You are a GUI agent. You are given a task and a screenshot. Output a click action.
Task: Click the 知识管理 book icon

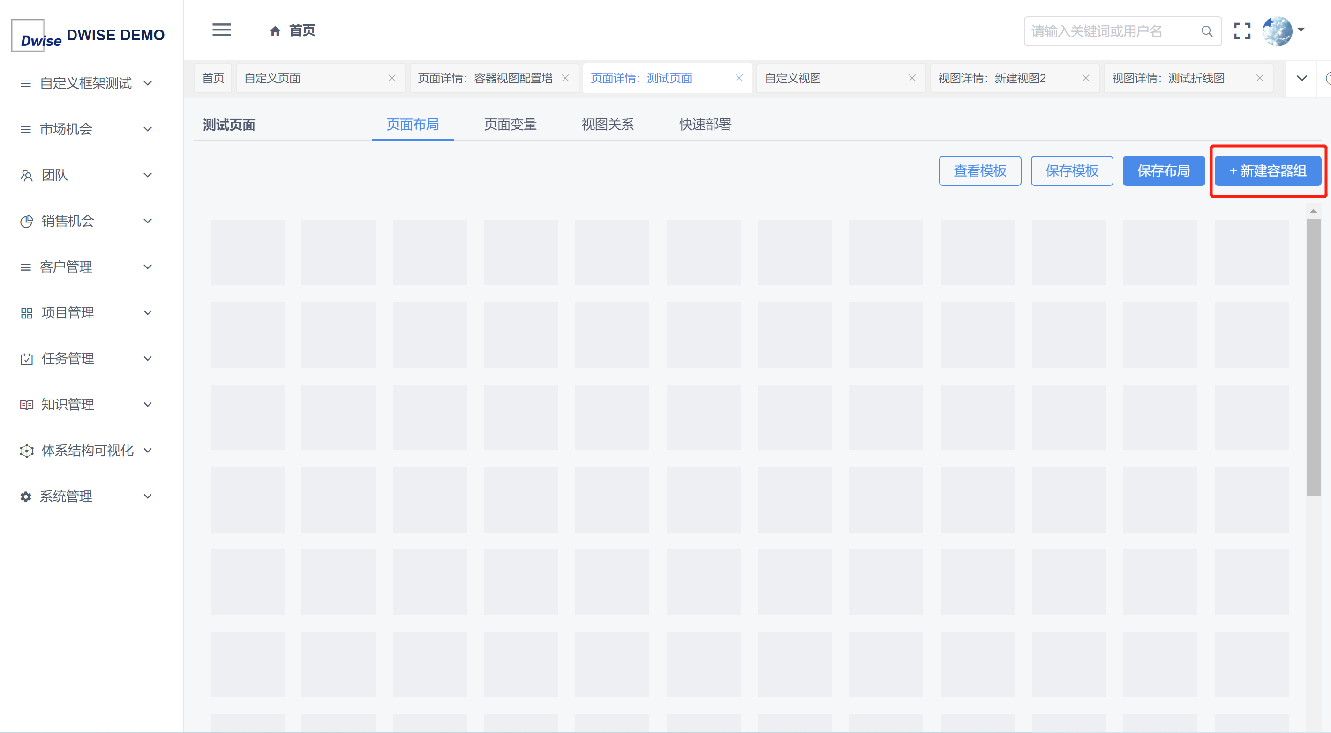[26, 405]
